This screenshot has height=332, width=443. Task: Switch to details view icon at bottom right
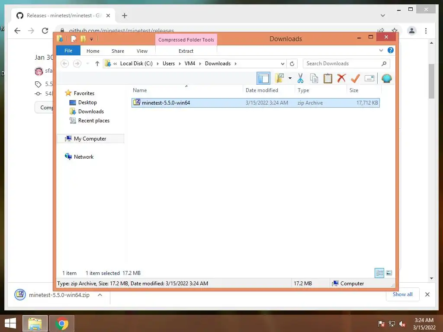pos(379,273)
